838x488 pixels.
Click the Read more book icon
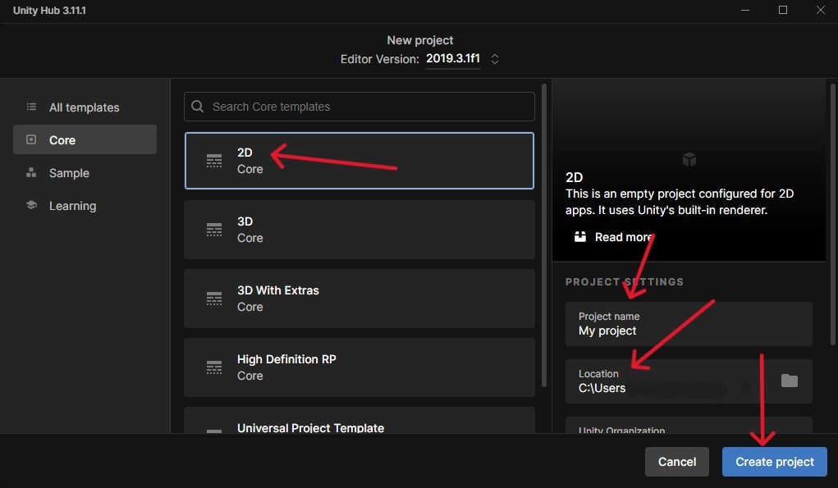tap(579, 236)
